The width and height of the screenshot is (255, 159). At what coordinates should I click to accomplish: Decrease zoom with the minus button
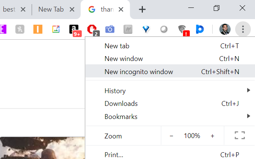(x=171, y=136)
